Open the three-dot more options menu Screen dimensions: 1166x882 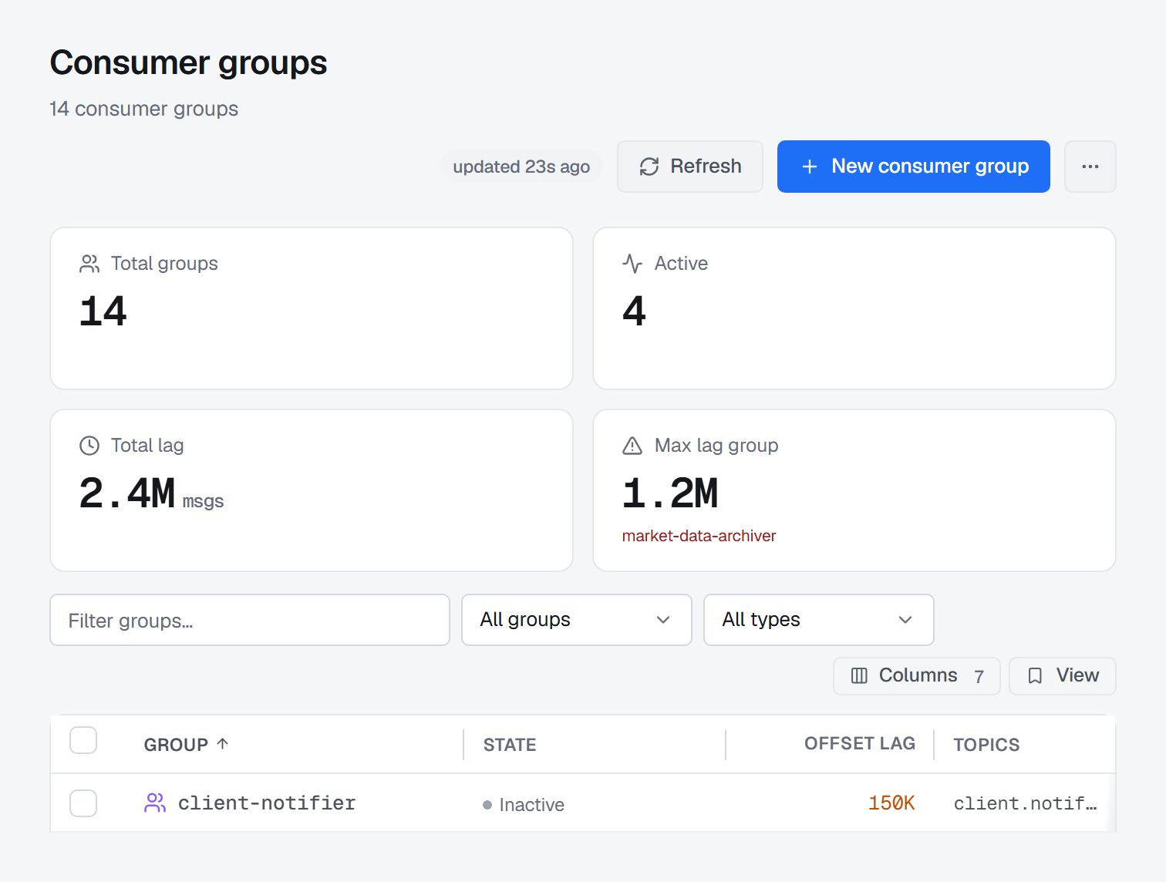[x=1090, y=167]
